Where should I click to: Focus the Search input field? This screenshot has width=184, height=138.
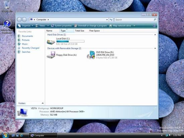click(x=134, y=20)
